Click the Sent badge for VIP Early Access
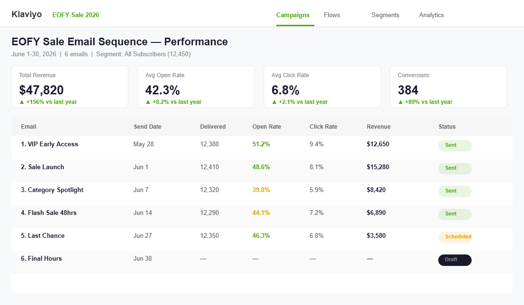The height and width of the screenshot is (305, 524). 454,145
